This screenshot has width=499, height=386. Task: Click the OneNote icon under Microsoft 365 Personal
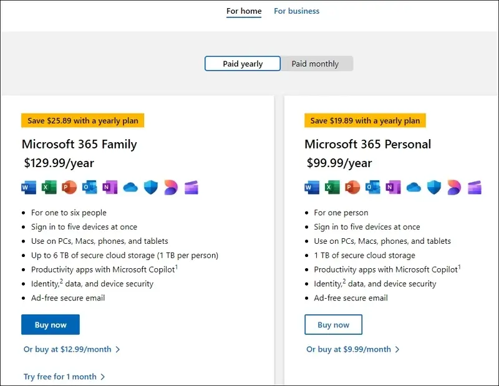[x=393, y=187]
